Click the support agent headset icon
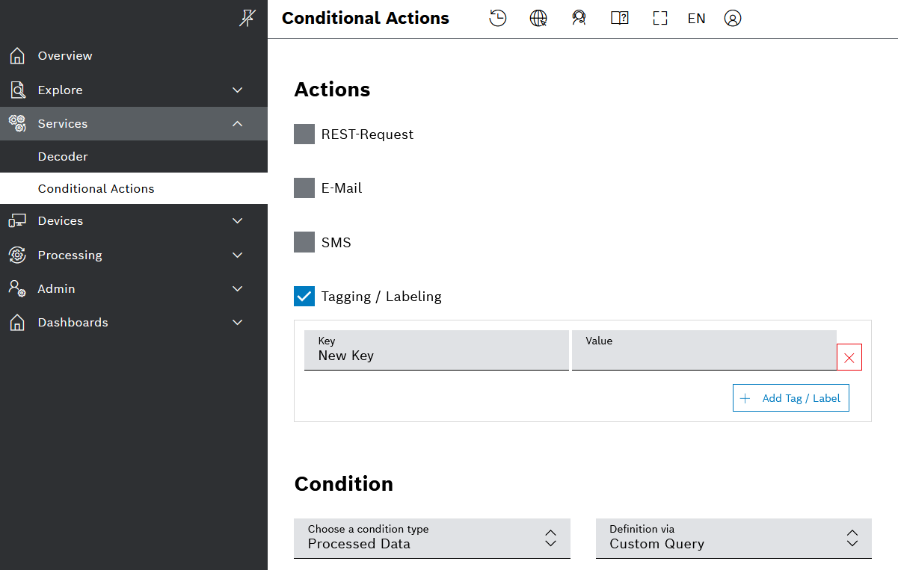The width and height of the screenshot is (898, 570). (579, 19)
